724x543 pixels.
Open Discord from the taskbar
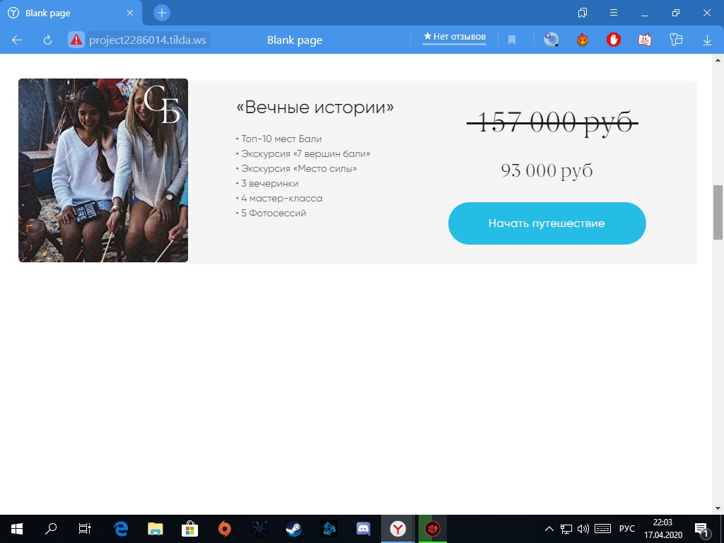[x=363, y=529]
